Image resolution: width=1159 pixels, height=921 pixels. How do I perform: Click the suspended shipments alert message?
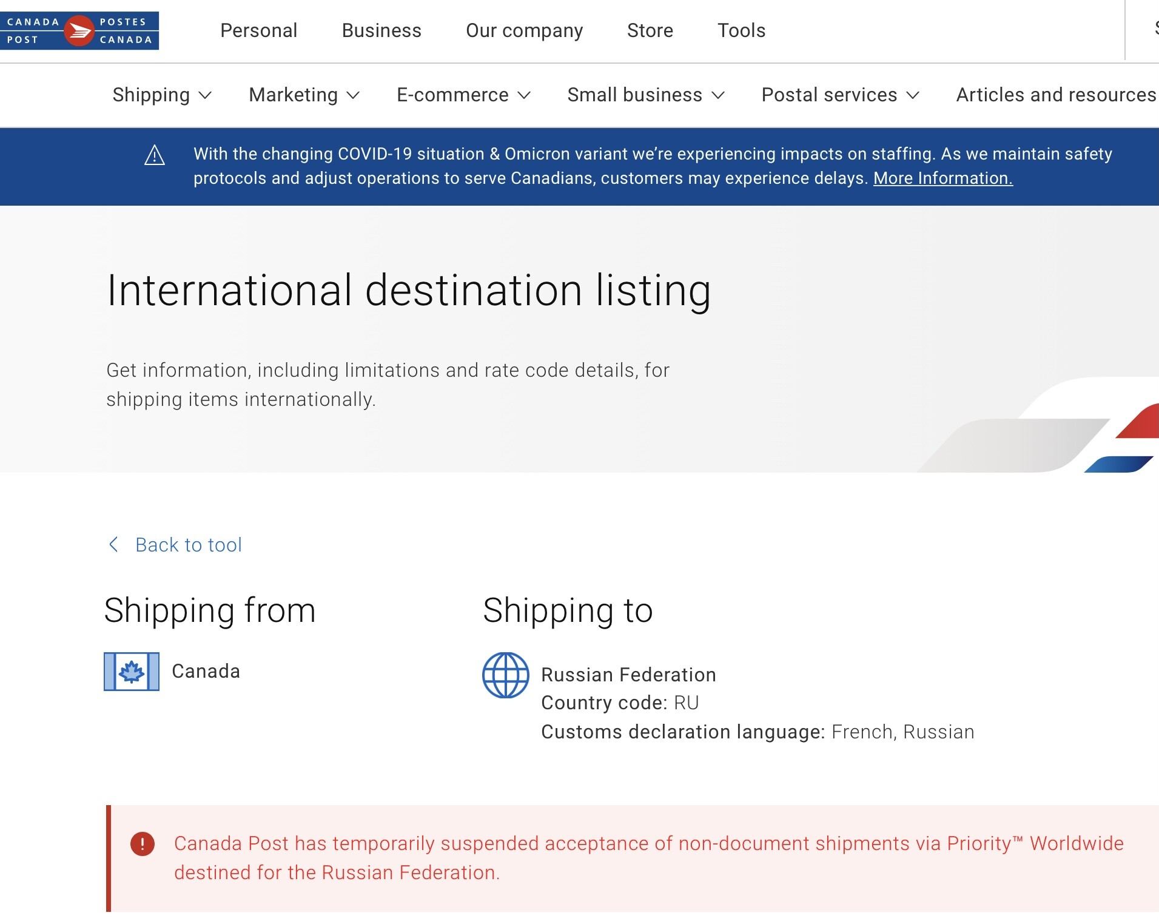(x=648, y=858)
